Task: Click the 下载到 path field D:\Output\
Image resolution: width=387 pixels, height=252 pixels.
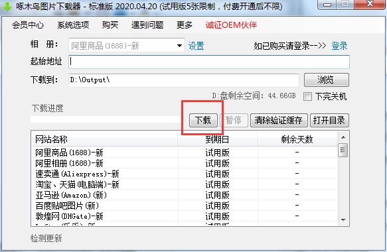Action: coord(184,80)
